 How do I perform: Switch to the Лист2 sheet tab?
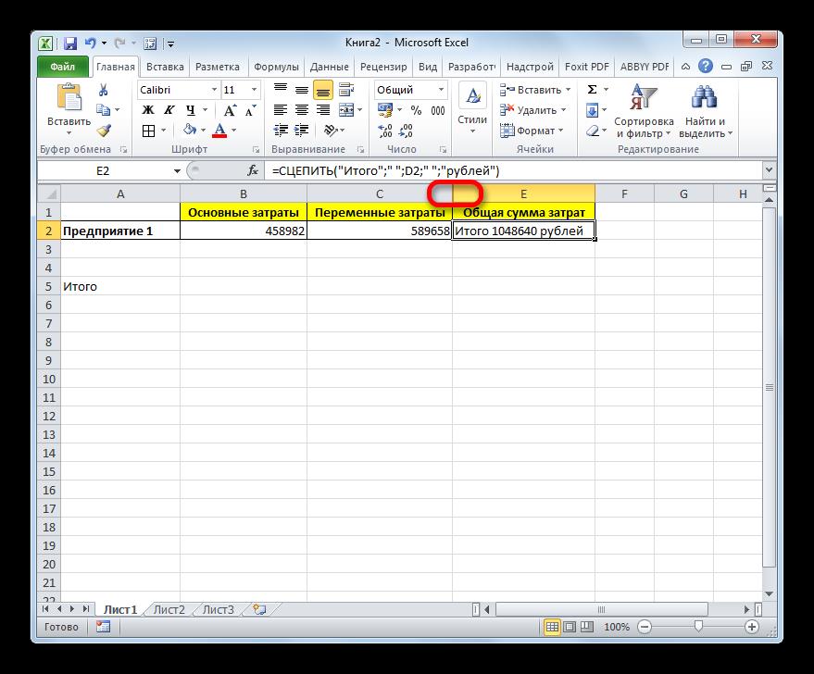[x=169, y=609]
